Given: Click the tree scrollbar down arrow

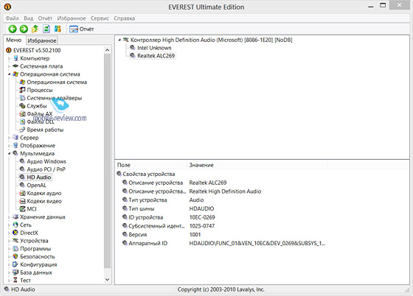Looking at the screenshot, I should (x=107, y=280).
